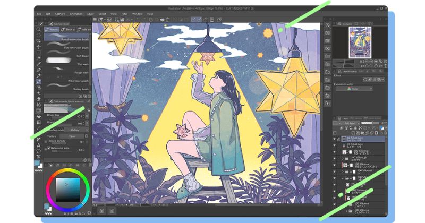Toggle visibility of カラーバランス 1 layer
This screenshot has height=223, width=425.
point(335,152)
